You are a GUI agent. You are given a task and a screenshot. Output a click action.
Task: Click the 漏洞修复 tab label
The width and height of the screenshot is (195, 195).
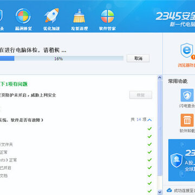23,28
